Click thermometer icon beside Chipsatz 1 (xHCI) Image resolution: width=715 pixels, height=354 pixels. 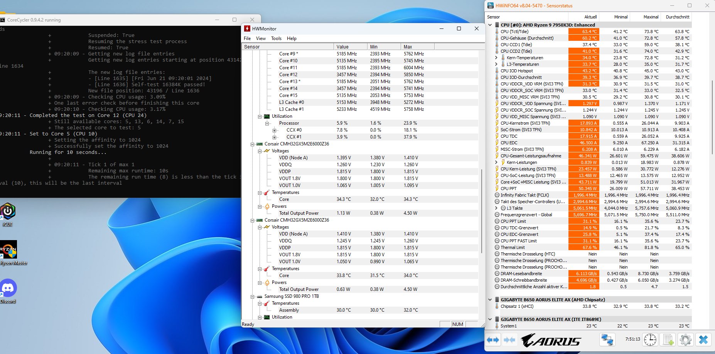click(x=497, y=306)
